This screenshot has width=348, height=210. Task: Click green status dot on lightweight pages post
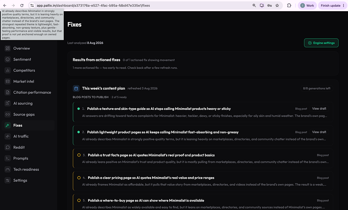pyautogui.click(x=79, y=132)
